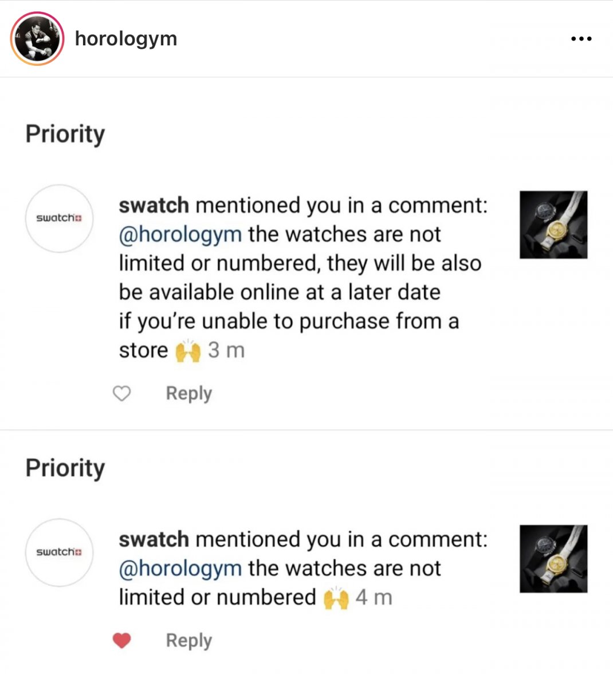This screenshot has height=674, width=613.
Task: Click the red heart on the bottom comment
Action: pos(122,640)
